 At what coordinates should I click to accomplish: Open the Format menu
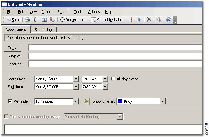[63, 12]
